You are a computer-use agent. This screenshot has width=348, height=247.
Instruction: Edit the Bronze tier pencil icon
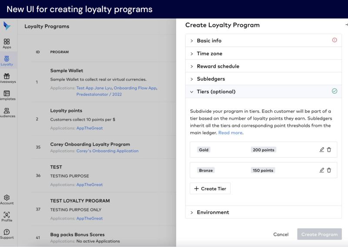[x=321, y=170]
